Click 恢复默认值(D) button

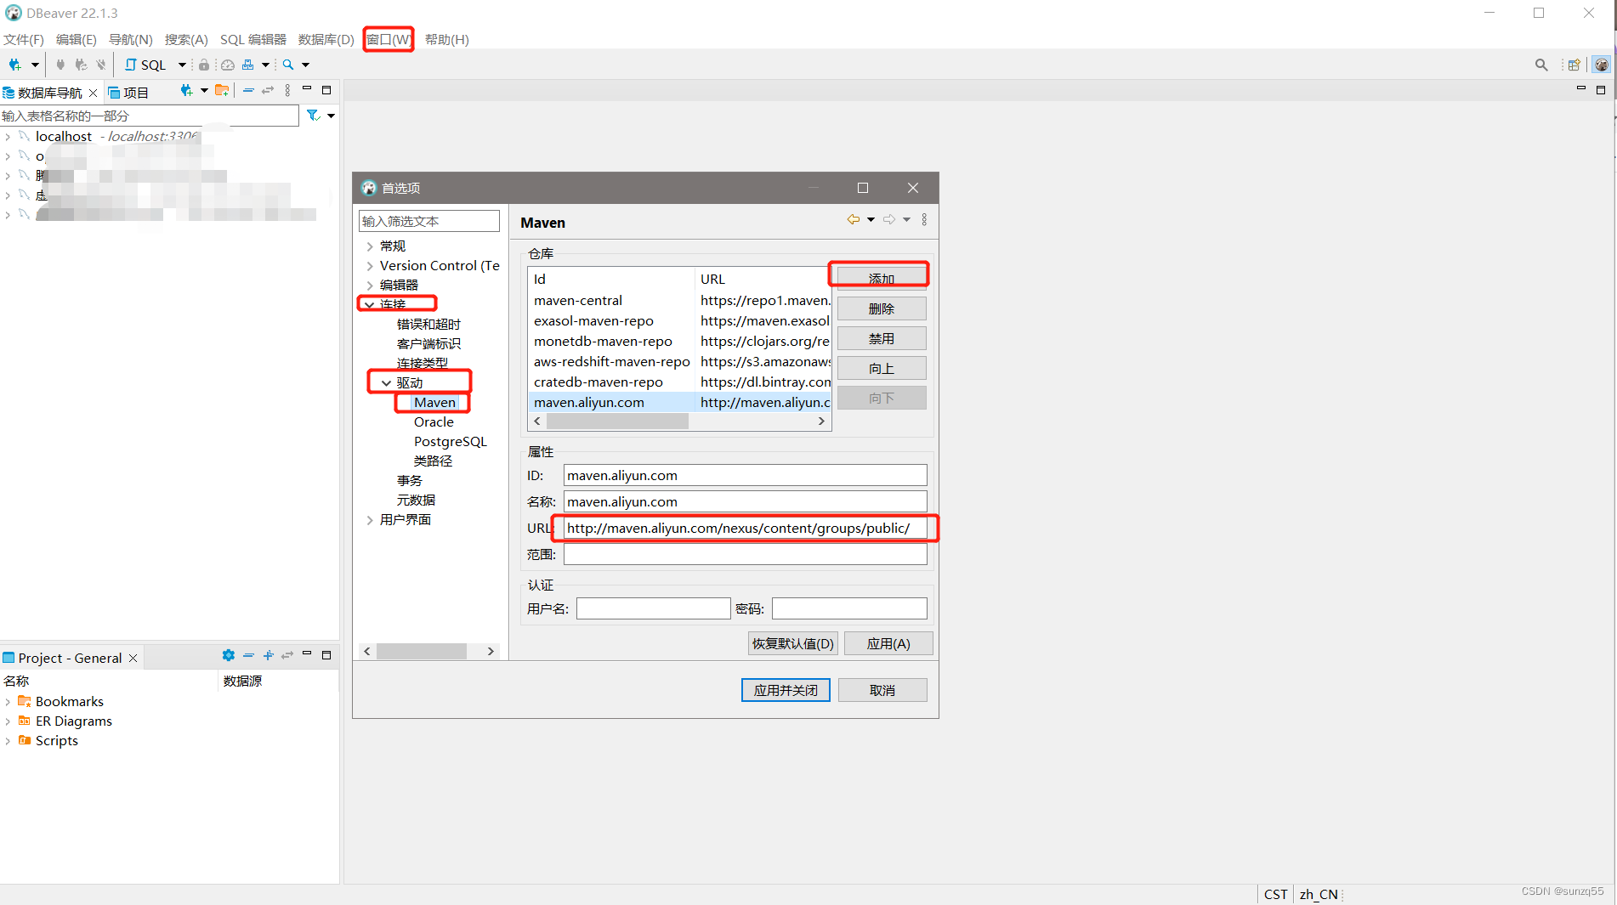click(x=792, y=643)
